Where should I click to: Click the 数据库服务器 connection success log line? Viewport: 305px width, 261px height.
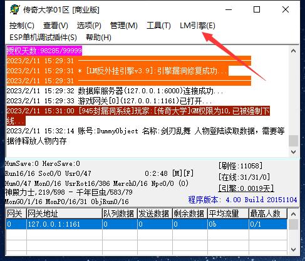(x=115, y=91)
